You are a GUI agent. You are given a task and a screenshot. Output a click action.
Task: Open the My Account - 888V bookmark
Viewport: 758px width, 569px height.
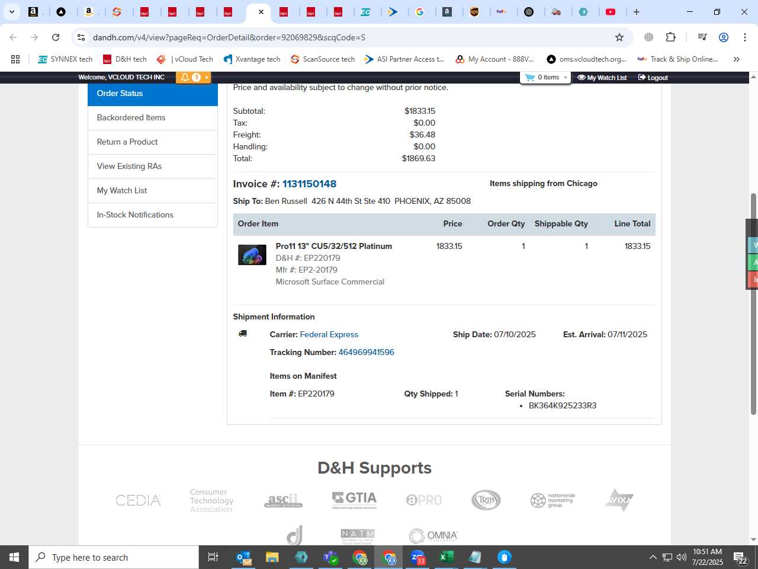pos(494,59)
